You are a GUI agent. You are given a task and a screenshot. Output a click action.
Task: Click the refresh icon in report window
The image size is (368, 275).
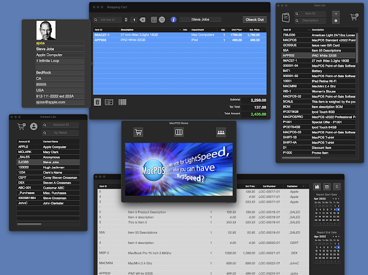click(x=337, y=187)
